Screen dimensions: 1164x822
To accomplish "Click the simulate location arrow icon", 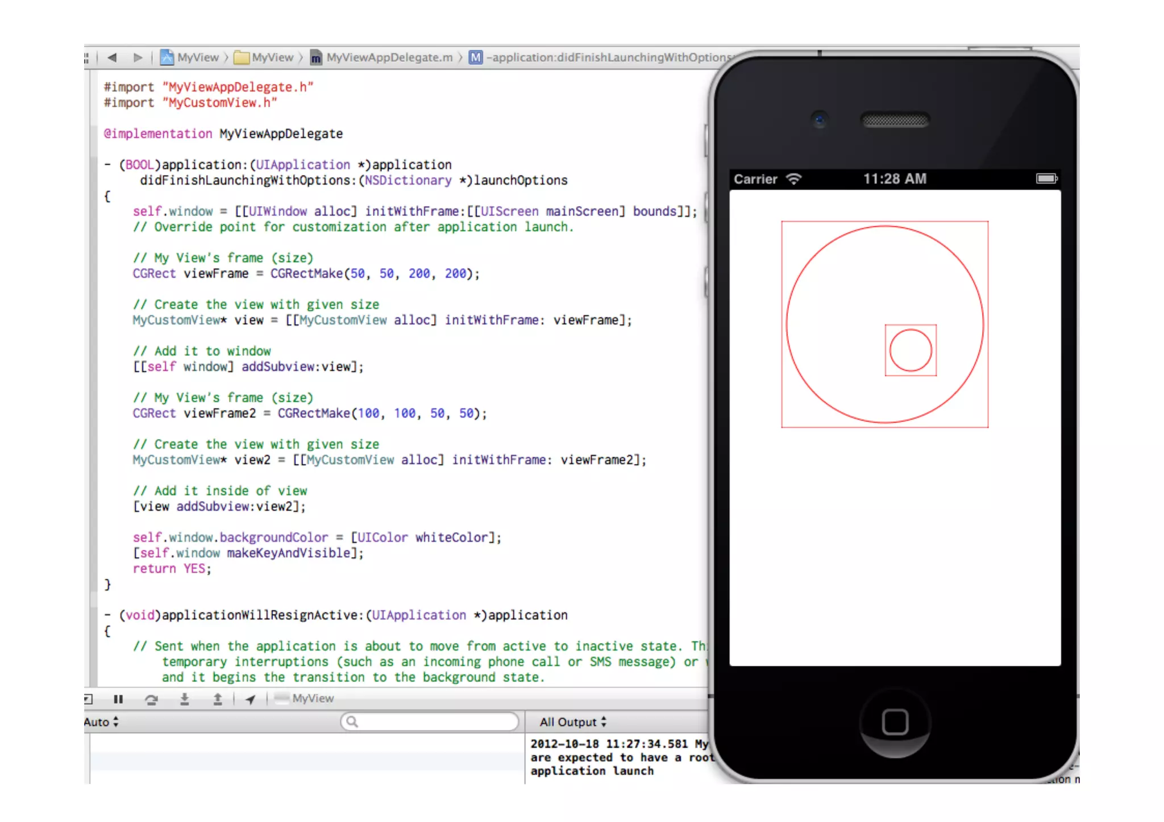I will pos(250,699).
